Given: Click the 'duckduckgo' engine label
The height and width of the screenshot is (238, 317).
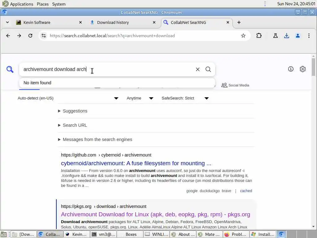Looking at the screenshot, I should pyautogui.click(x=210, y=191).
